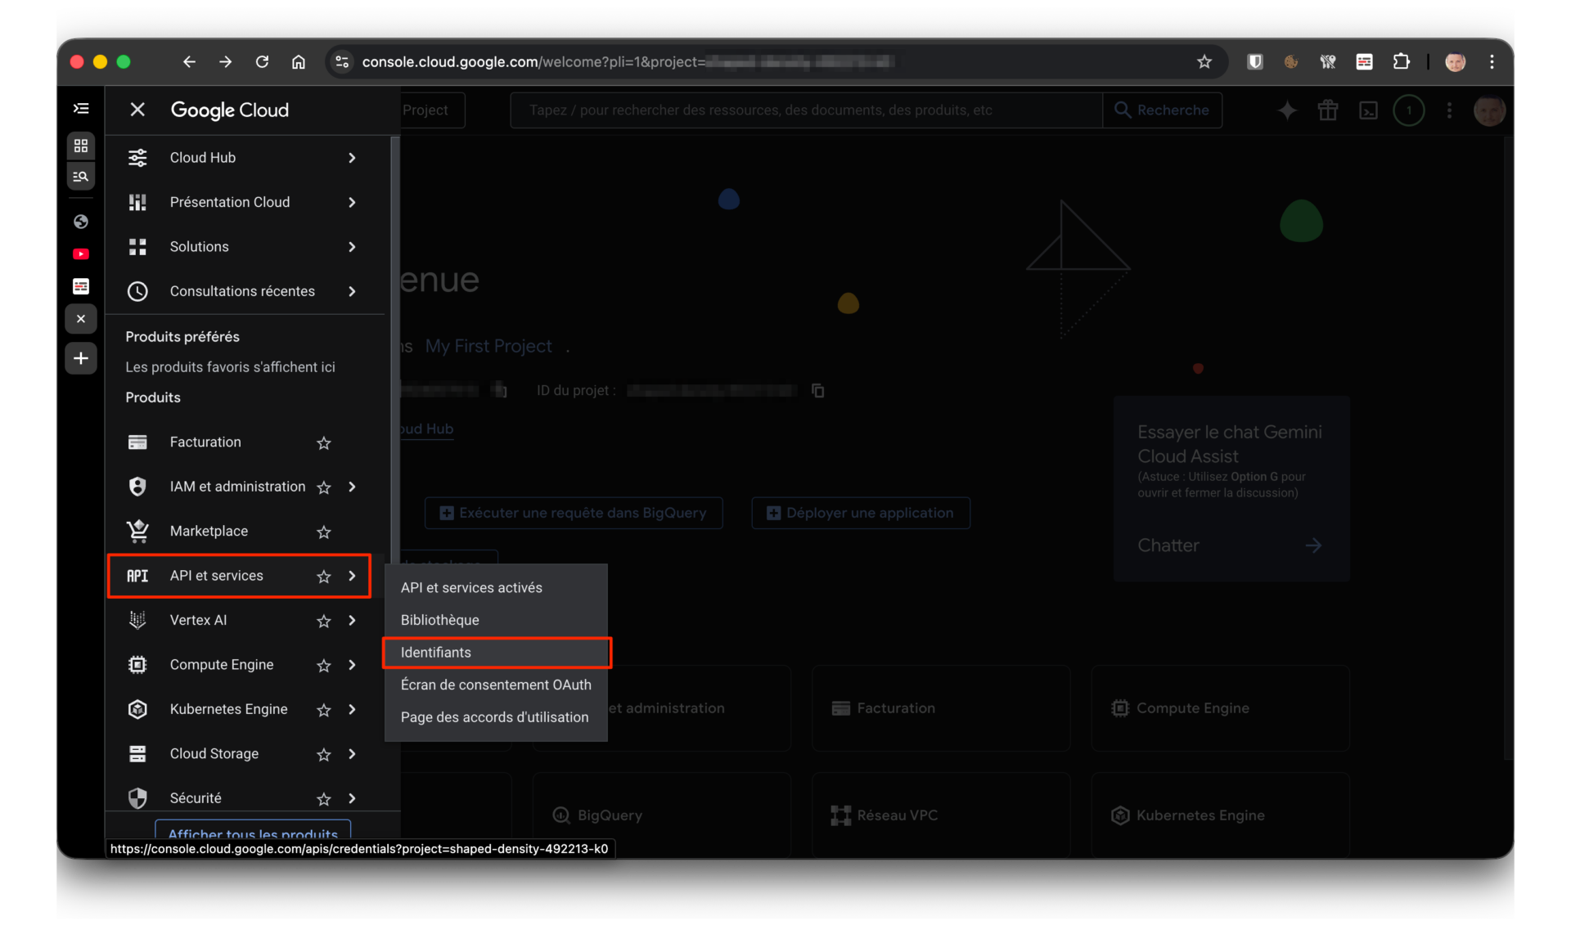Open the My First Project link
Screen dimensions: 1571x934
[488, 347]
